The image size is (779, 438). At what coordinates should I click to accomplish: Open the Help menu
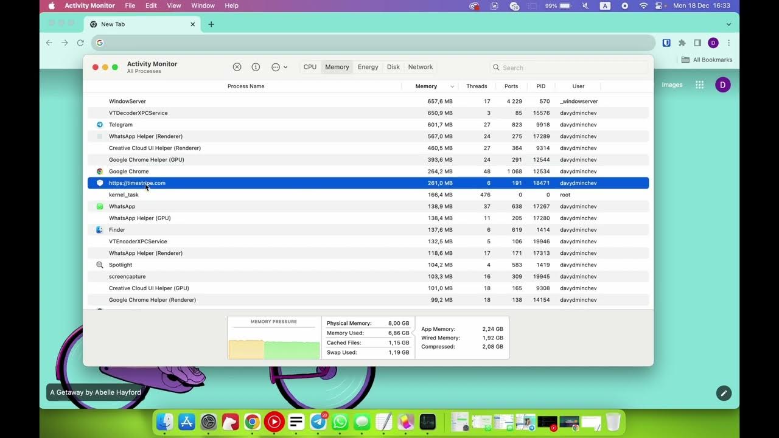point(231,5)
